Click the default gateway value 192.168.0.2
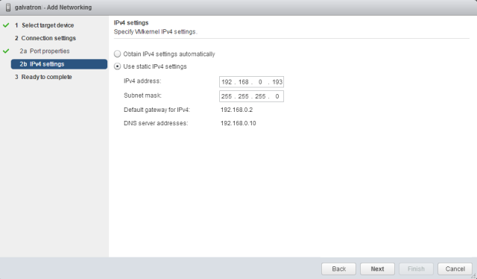The height and width of the screenshot is (279, 477). click(x=237, y=110)
